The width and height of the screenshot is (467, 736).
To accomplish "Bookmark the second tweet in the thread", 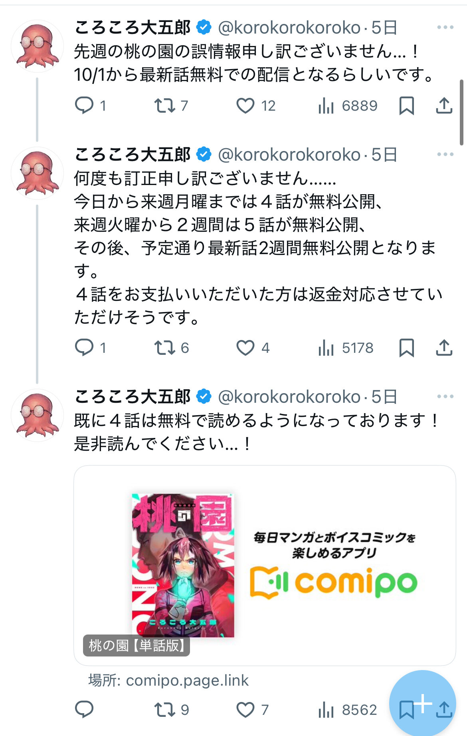I will coord(406,348).
